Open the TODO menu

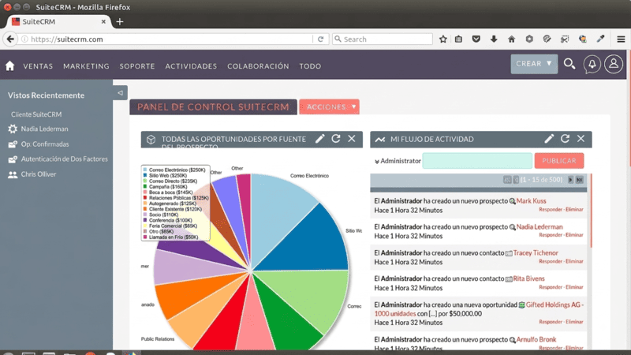click(x=310, y=66)
